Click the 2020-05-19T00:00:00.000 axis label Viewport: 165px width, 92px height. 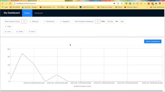click(x=152, y=83)
